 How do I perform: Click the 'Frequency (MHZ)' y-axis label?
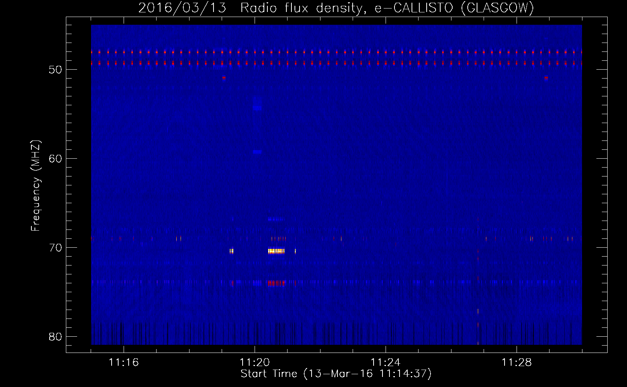pyautogui.click(x=36, y=186)
